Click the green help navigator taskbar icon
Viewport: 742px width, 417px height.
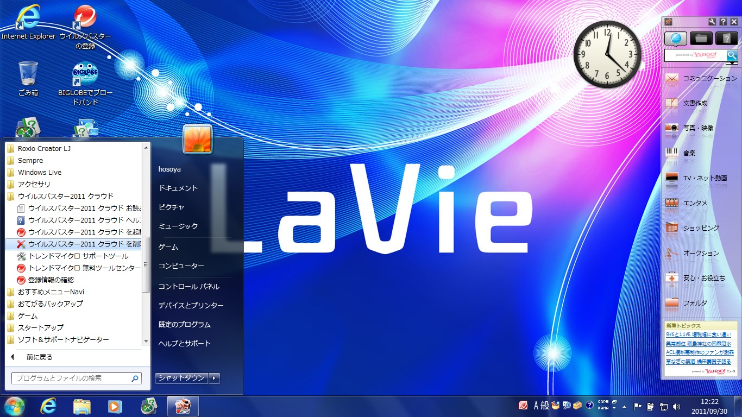click(149, 406)
